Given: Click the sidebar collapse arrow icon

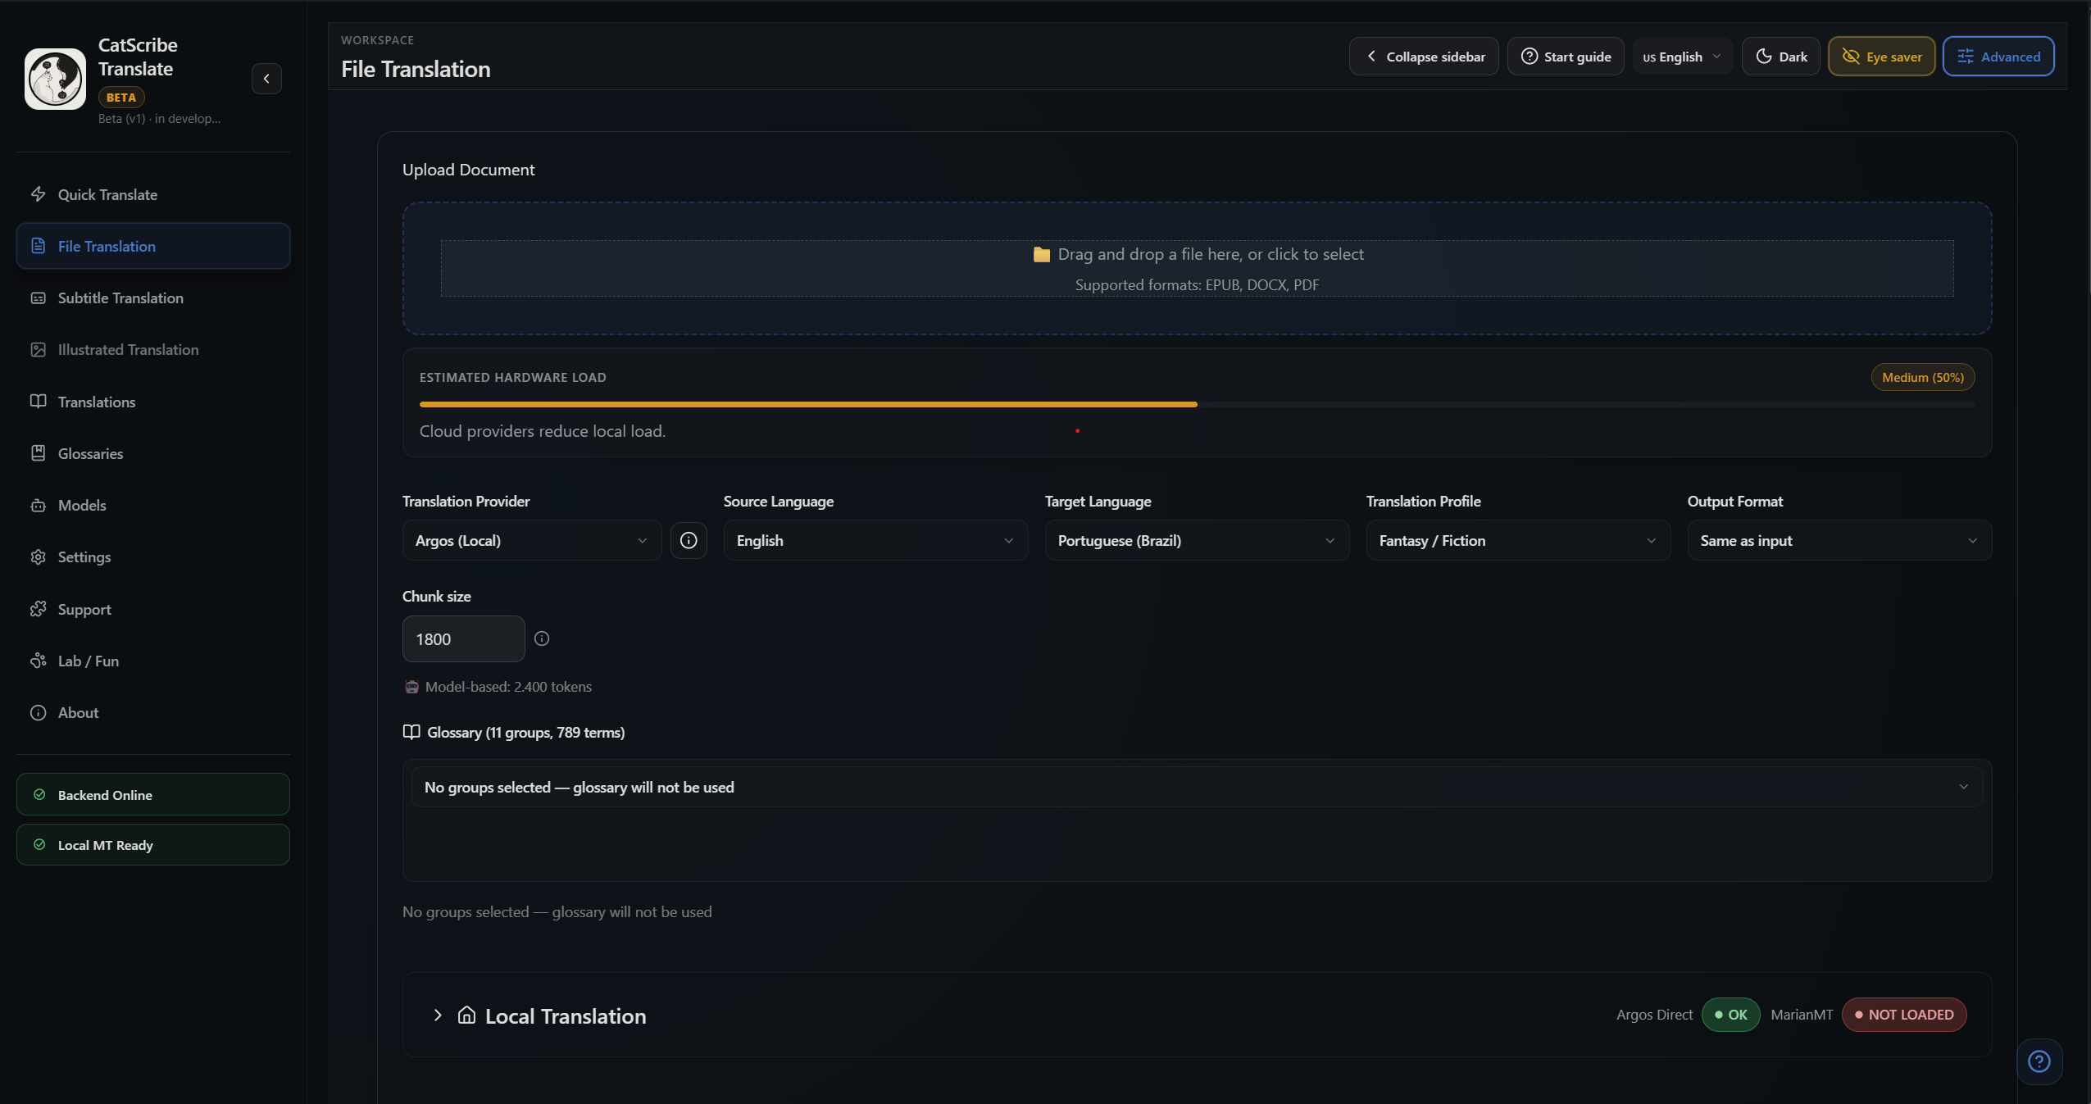Looking at the screenshot, I should (266, 79).
